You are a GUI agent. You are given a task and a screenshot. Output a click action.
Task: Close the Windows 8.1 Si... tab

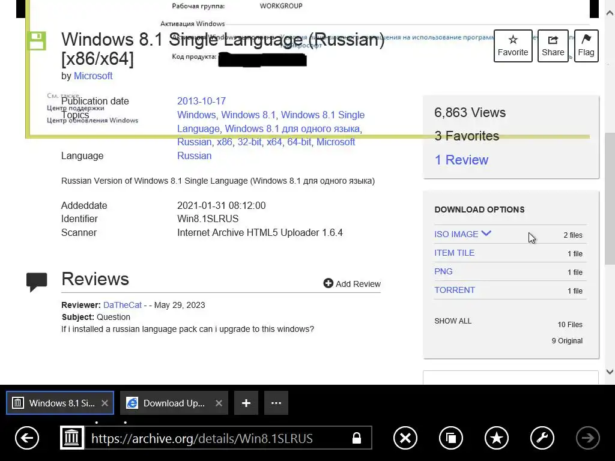coord(105,403)
